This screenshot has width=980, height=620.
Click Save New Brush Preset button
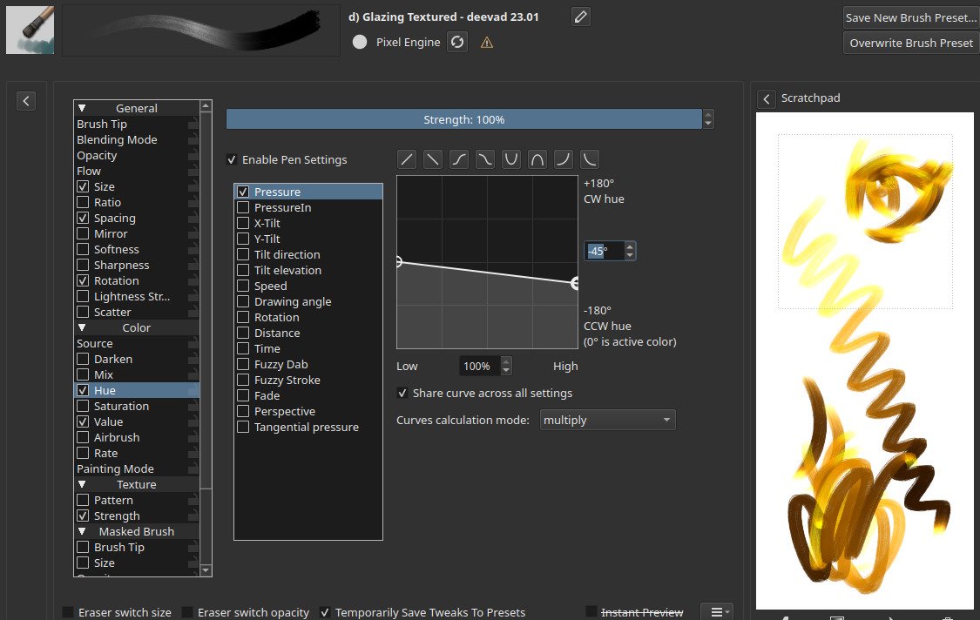click(x=910, y=17)
